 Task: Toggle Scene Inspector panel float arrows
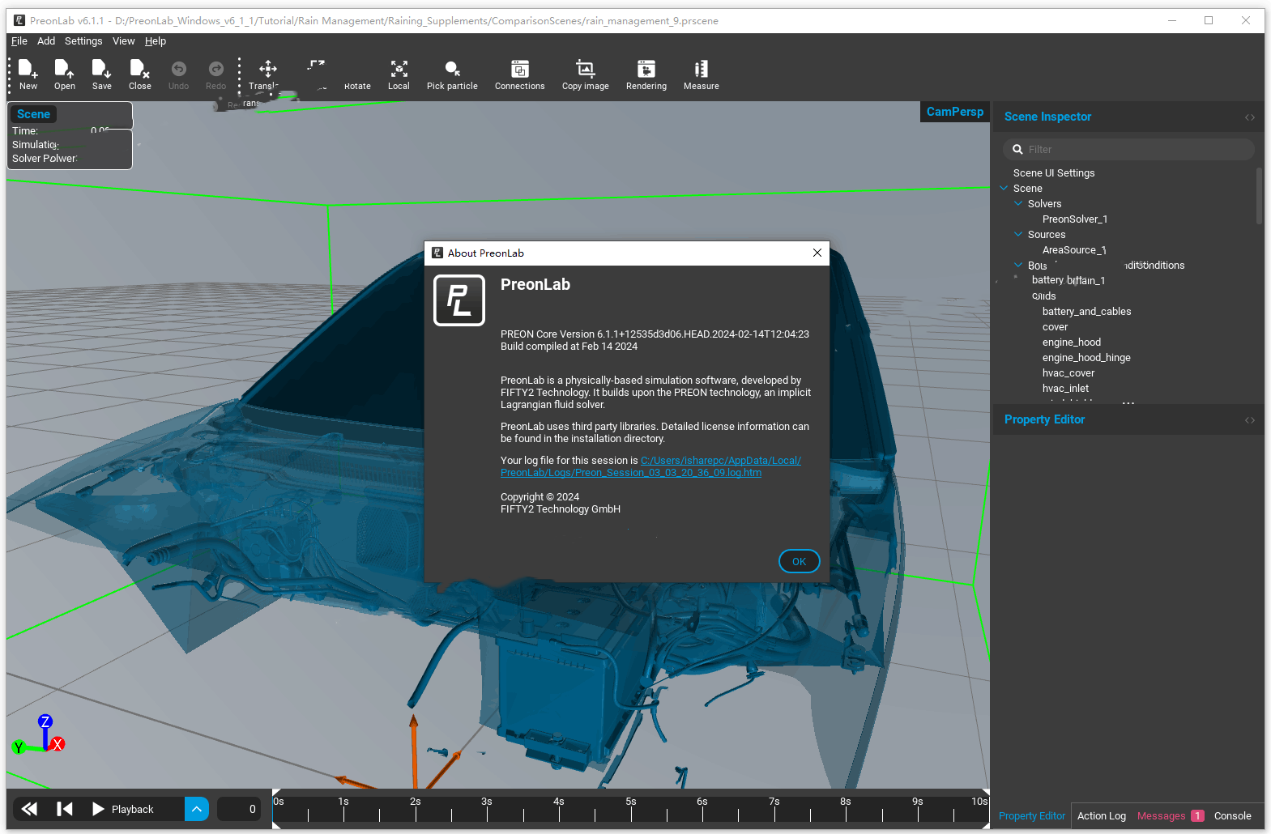(x=1250, y=117)
